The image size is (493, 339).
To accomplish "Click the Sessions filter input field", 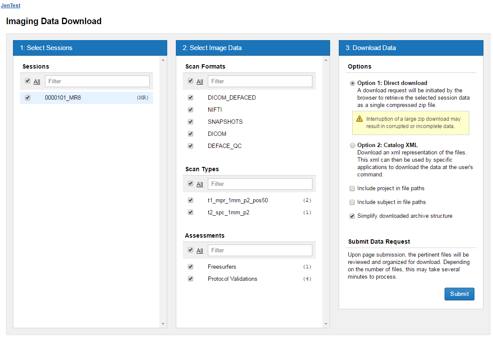I will point(97,81).
